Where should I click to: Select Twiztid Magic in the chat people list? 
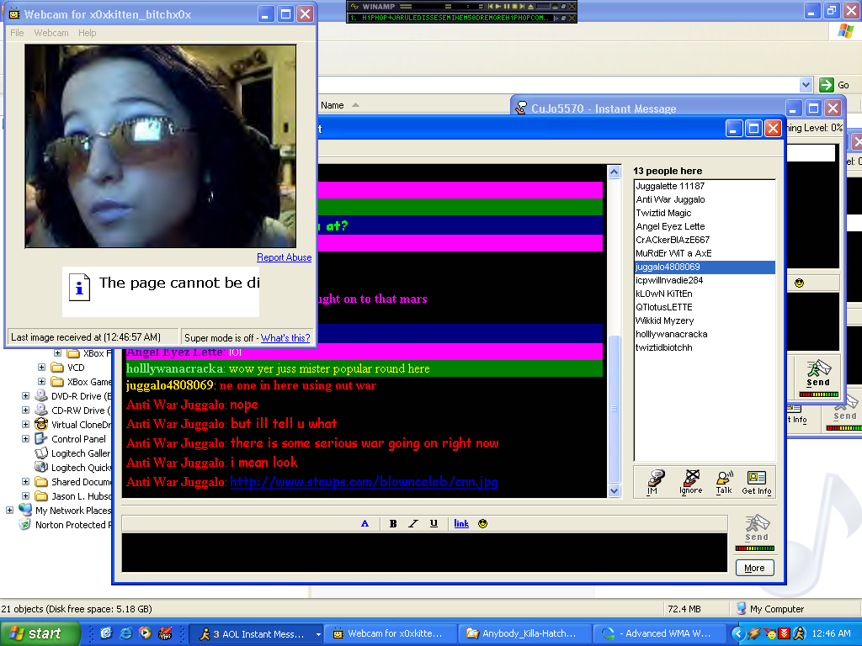(663, 213)
